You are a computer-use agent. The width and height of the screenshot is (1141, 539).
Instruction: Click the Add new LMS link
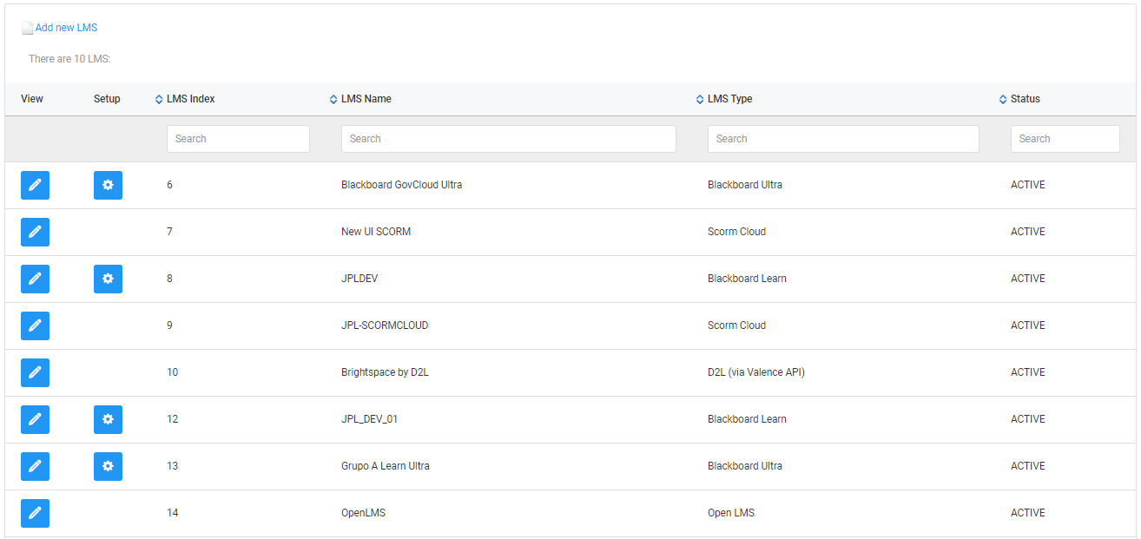click(x=66, y=28)
